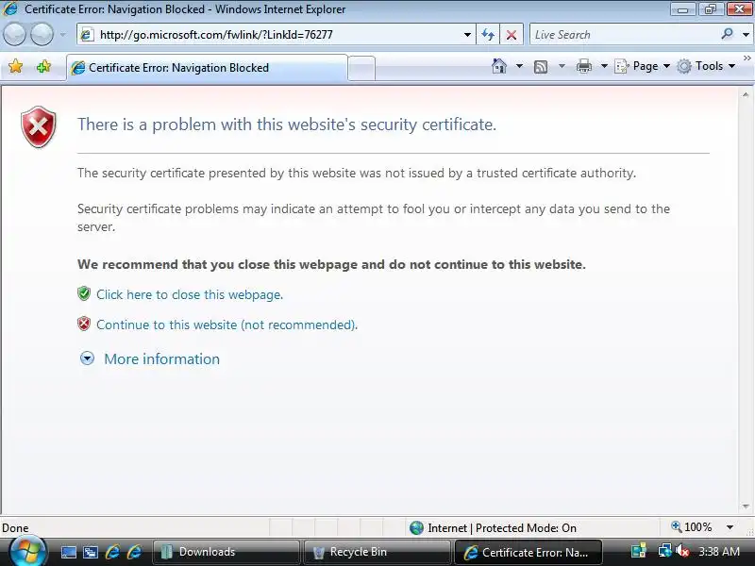Click the zoom magnifier 100% button
The image size is (755, 566).
coord(692,527)
